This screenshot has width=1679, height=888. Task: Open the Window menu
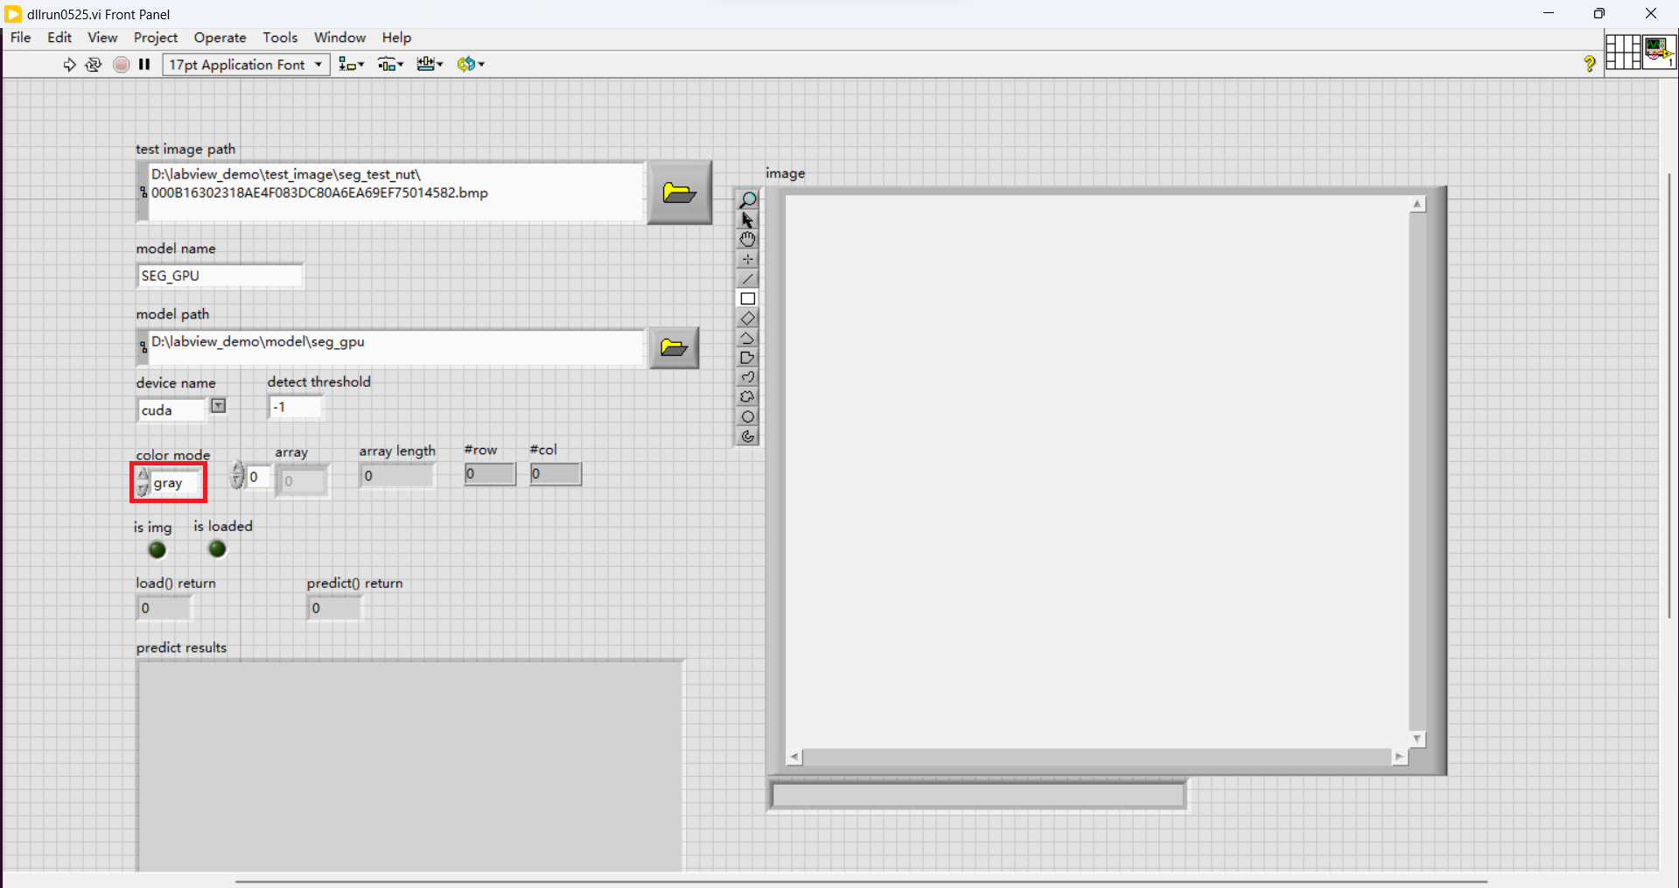point(339,38)
